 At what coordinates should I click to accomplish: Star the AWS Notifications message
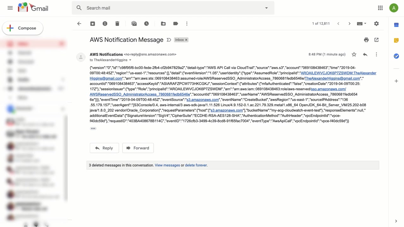[354, 55]
